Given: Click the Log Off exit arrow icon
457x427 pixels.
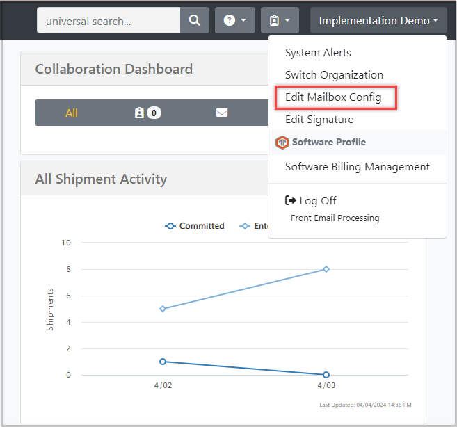Looking at the screenshot, I should [291, 201].
